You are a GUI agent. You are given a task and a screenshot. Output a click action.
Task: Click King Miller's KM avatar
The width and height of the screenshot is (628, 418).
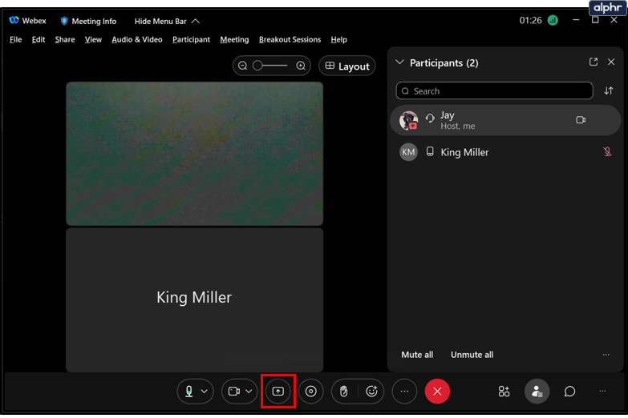tap(408, 152)
